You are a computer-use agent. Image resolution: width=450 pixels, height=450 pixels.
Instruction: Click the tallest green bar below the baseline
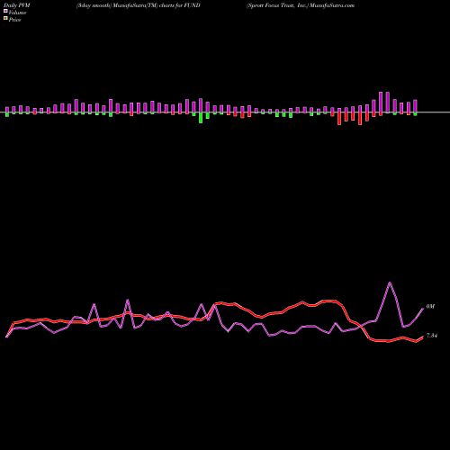(x=201, y=118)
